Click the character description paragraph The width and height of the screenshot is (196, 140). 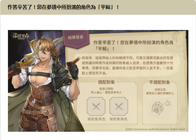tap(127, 65)
